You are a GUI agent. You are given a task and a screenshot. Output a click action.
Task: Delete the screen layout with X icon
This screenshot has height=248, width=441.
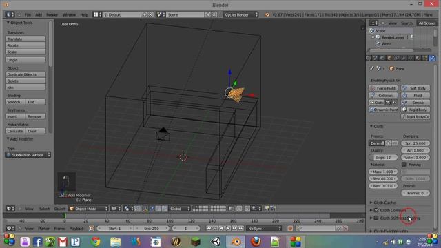coord(150,14)
